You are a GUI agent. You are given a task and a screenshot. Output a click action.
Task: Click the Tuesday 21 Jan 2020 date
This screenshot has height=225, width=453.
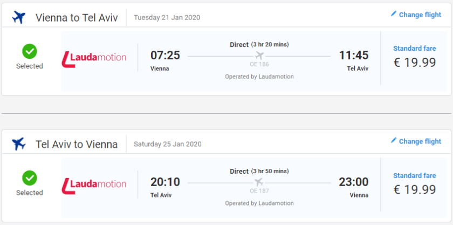(167, 17)
